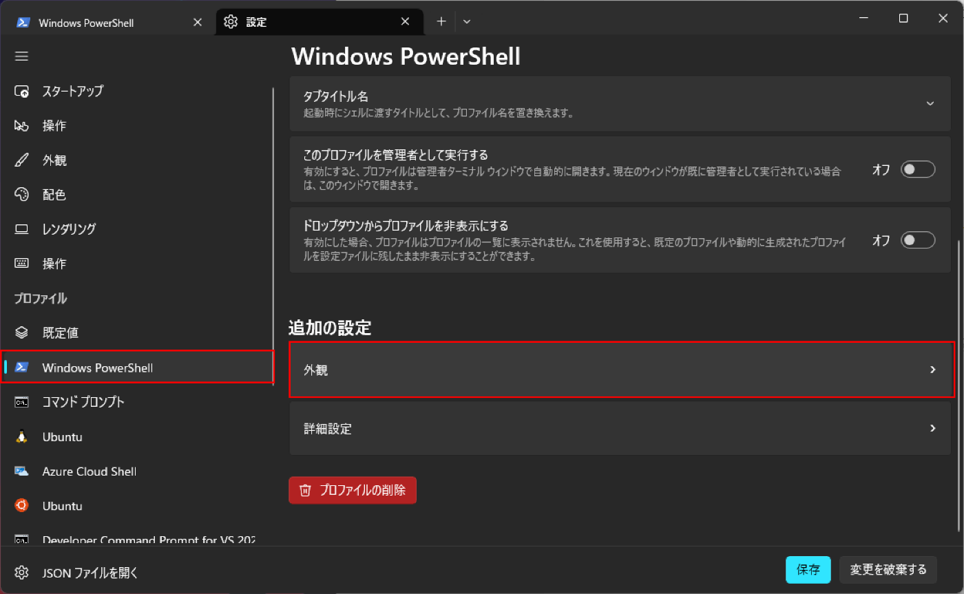The width and height of the screenshot is (964, 594).
Task: Maximize the Terminal window
Action: point(903,19)
